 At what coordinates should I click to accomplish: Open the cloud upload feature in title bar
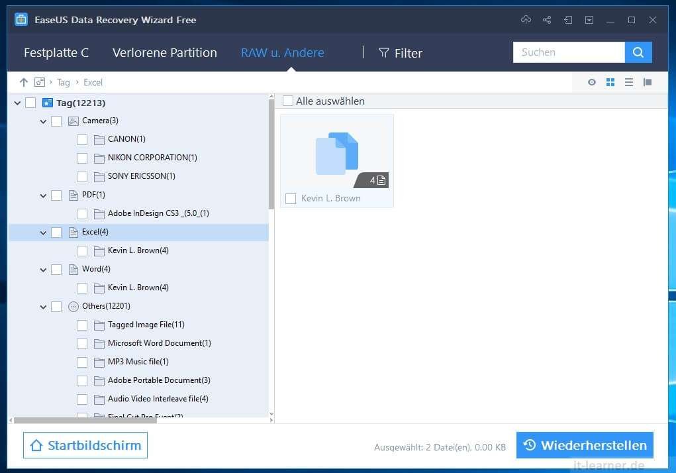(526, 20)
